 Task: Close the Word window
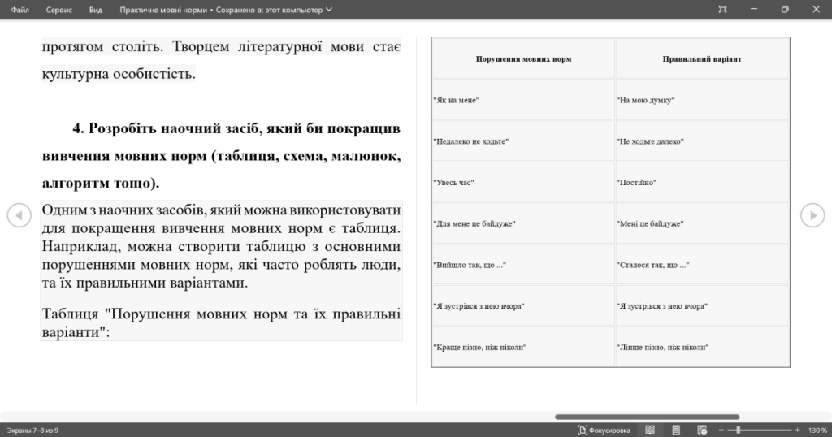pyautogui.click(x=816, y=9)
